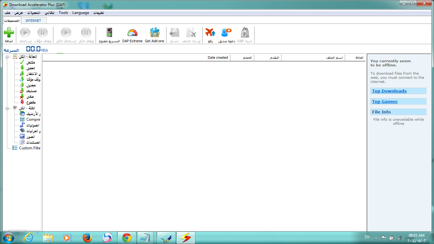Click the Action Center flag tray icon
The width and height of the screenshot is (434, 244).
(x=383, y=238)
